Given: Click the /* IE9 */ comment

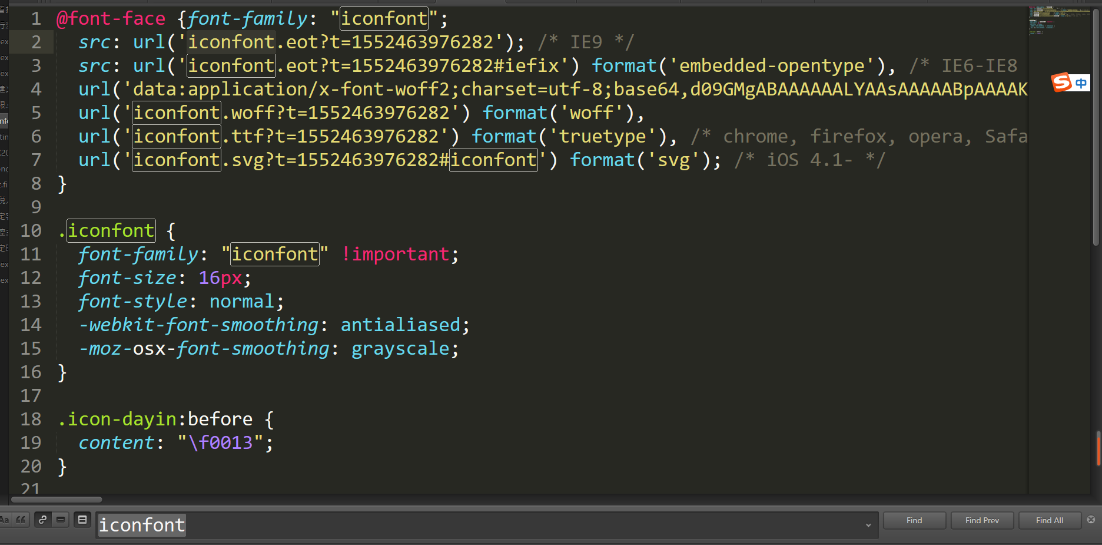Looking at the screenshot, I should click(x=586, y=42).
